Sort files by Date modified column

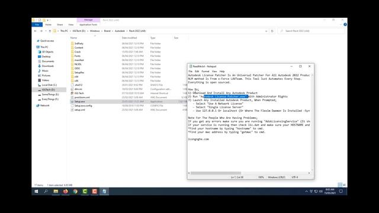(x=129, y=38)
